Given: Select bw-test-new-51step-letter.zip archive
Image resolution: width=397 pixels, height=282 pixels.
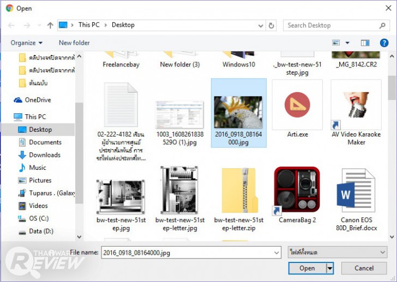Looking at the screenshot, I should coord(238,200).
